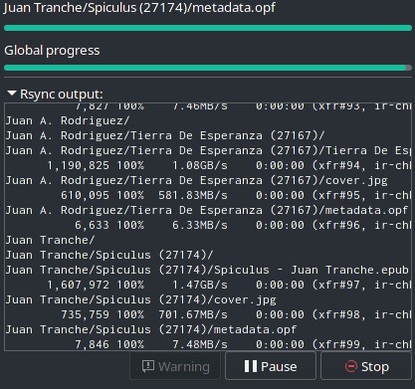
Task: Click the xfr#95 581.83MB/s stats line
Action: coord(208,195)
